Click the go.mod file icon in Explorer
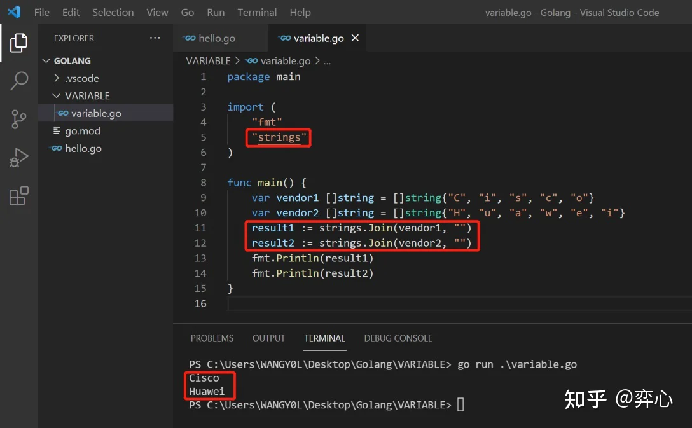 click(x=57, y=130)
